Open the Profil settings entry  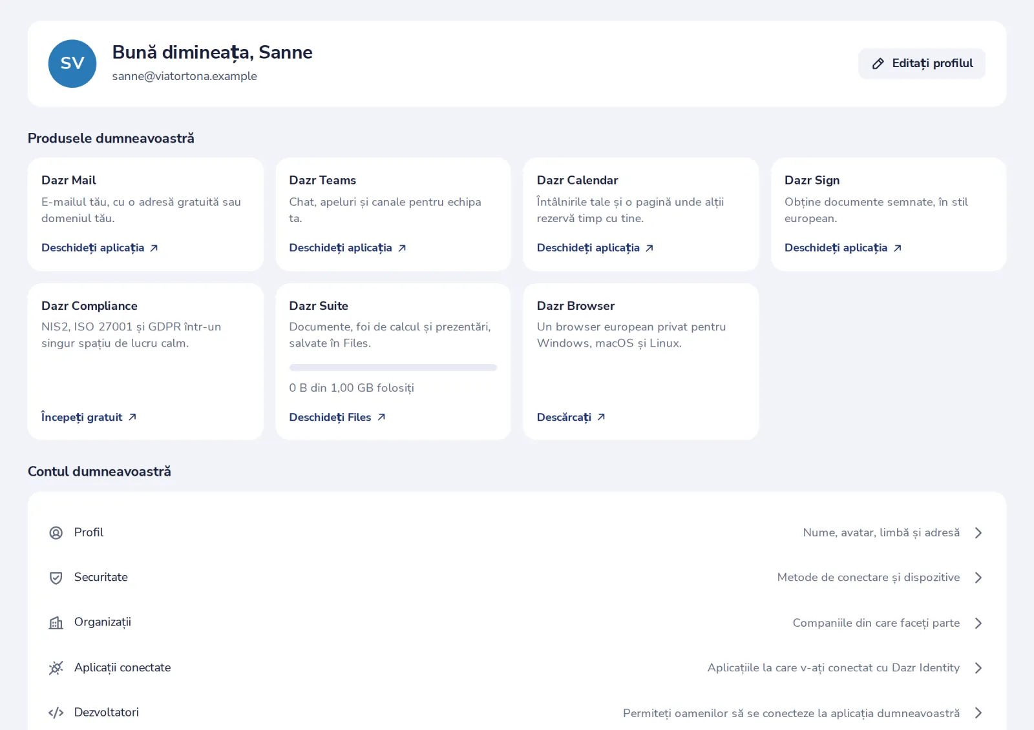coord(516,532)
